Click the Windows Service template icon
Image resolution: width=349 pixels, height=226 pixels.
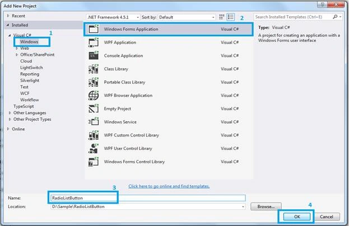tap(94, 122)
